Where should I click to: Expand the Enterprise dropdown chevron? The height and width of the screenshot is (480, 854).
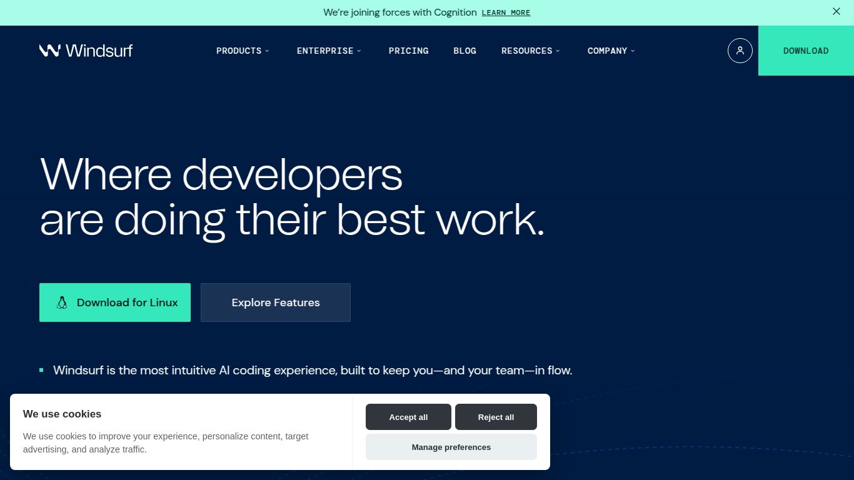click(359, 51)
